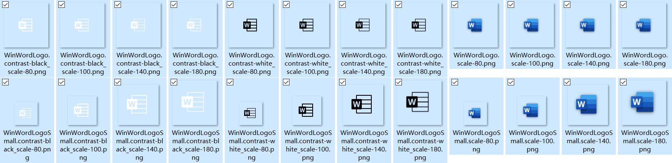Uncheck the WinWordLogoSmall.contrast-black_scale-180.png checkbox

coord(174,82)
